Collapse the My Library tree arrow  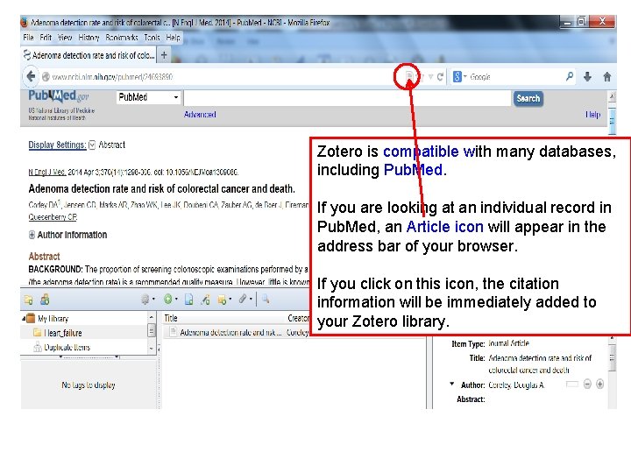24,319
